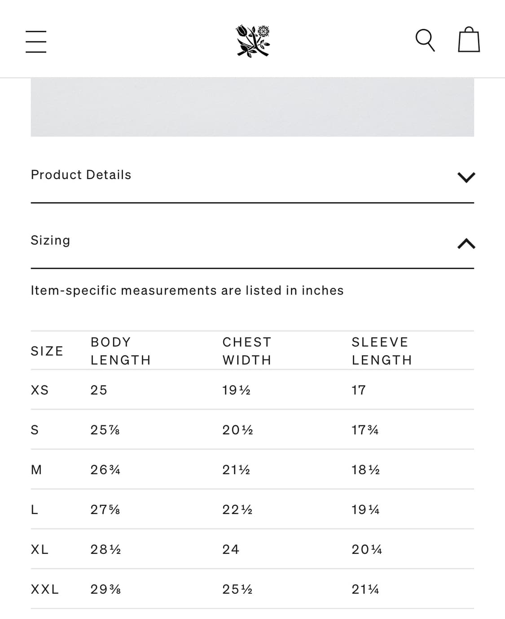Viewport: 505px width, 619px height.
Task: Expand Product Details using the down chevron
Action: tap(466, 177)
